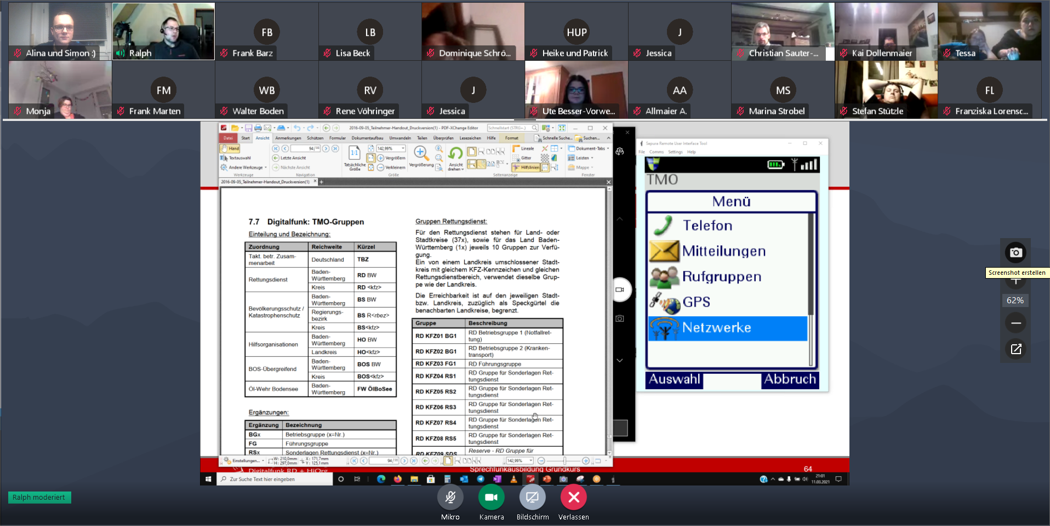
Task: Open shared screen in pop-out window
Action: click(x=1015, y=349)
